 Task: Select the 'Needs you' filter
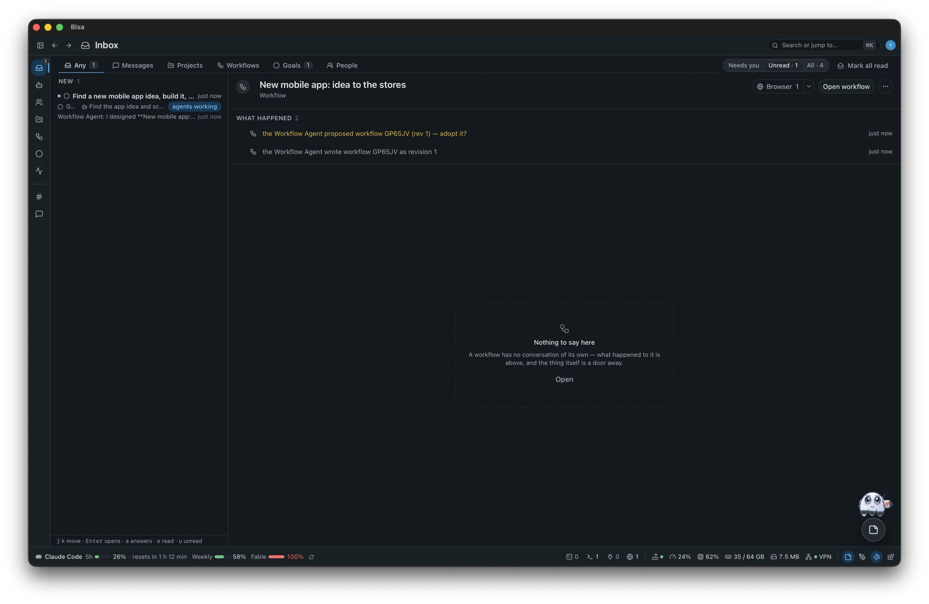point(744,66)
